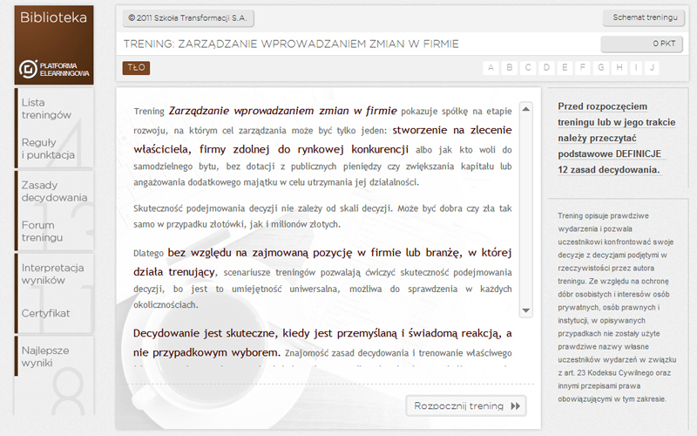Click the training title heading text

click(x=291, y=44)
